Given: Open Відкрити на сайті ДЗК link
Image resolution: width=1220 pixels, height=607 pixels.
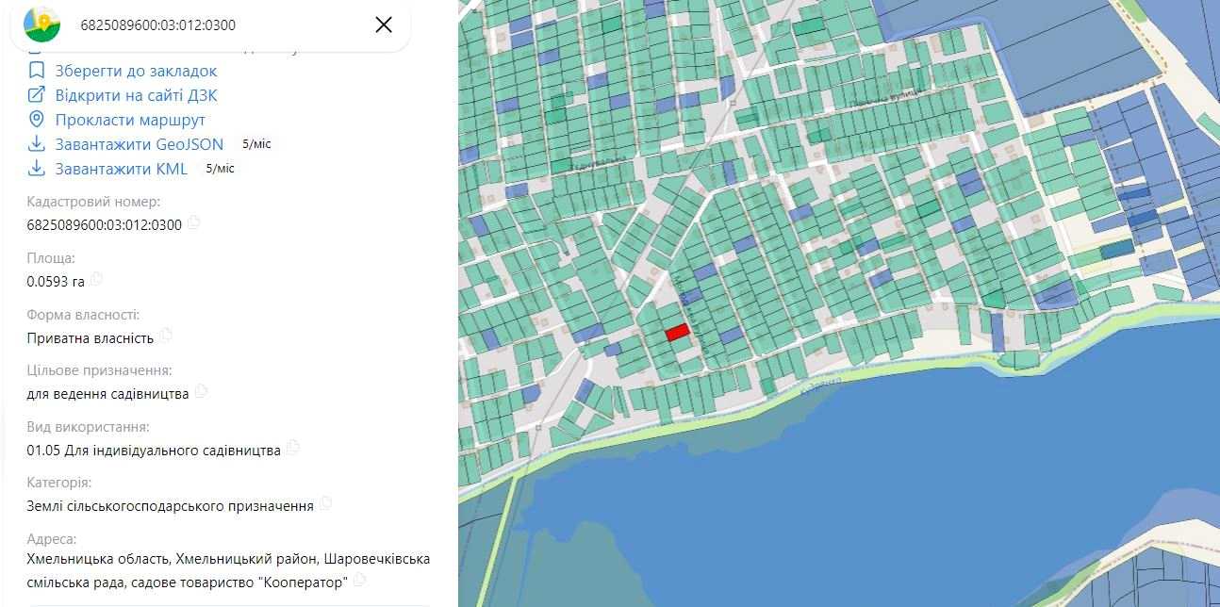Looking at the screenshot, I should [x=137, y=95].
